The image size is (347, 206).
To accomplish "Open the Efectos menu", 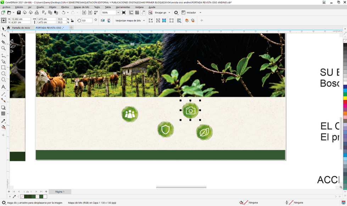I will tap(65, 7).
